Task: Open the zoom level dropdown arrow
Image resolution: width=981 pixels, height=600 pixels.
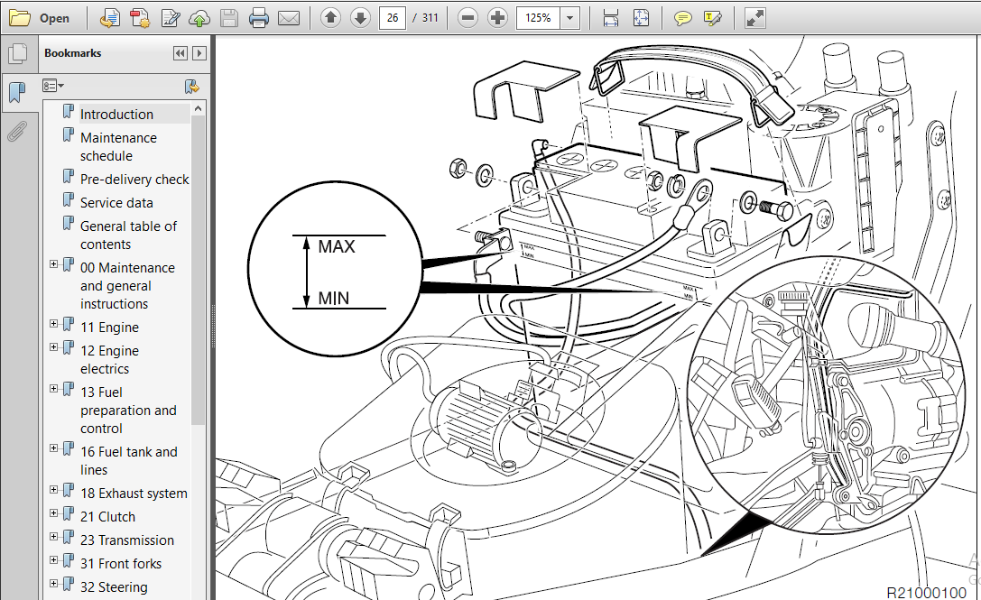Action: (570, 18)
